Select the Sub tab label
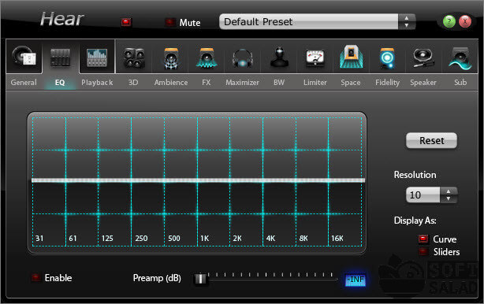The width and height of the screenshot is (484, 304). pos(460,83)
